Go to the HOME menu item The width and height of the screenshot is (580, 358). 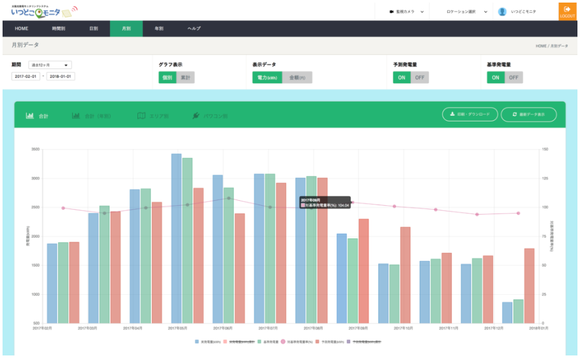tap(22, 29)
